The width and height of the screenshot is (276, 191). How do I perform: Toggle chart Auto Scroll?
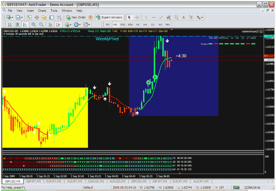(x=51, y=25)
